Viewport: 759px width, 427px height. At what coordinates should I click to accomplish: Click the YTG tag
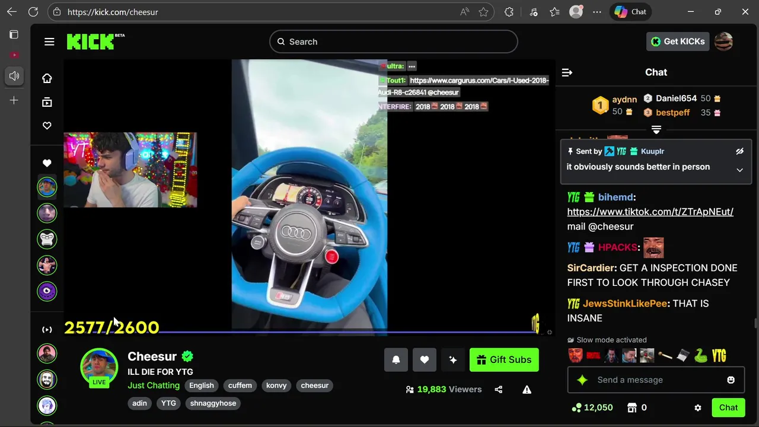coord(168,403)
